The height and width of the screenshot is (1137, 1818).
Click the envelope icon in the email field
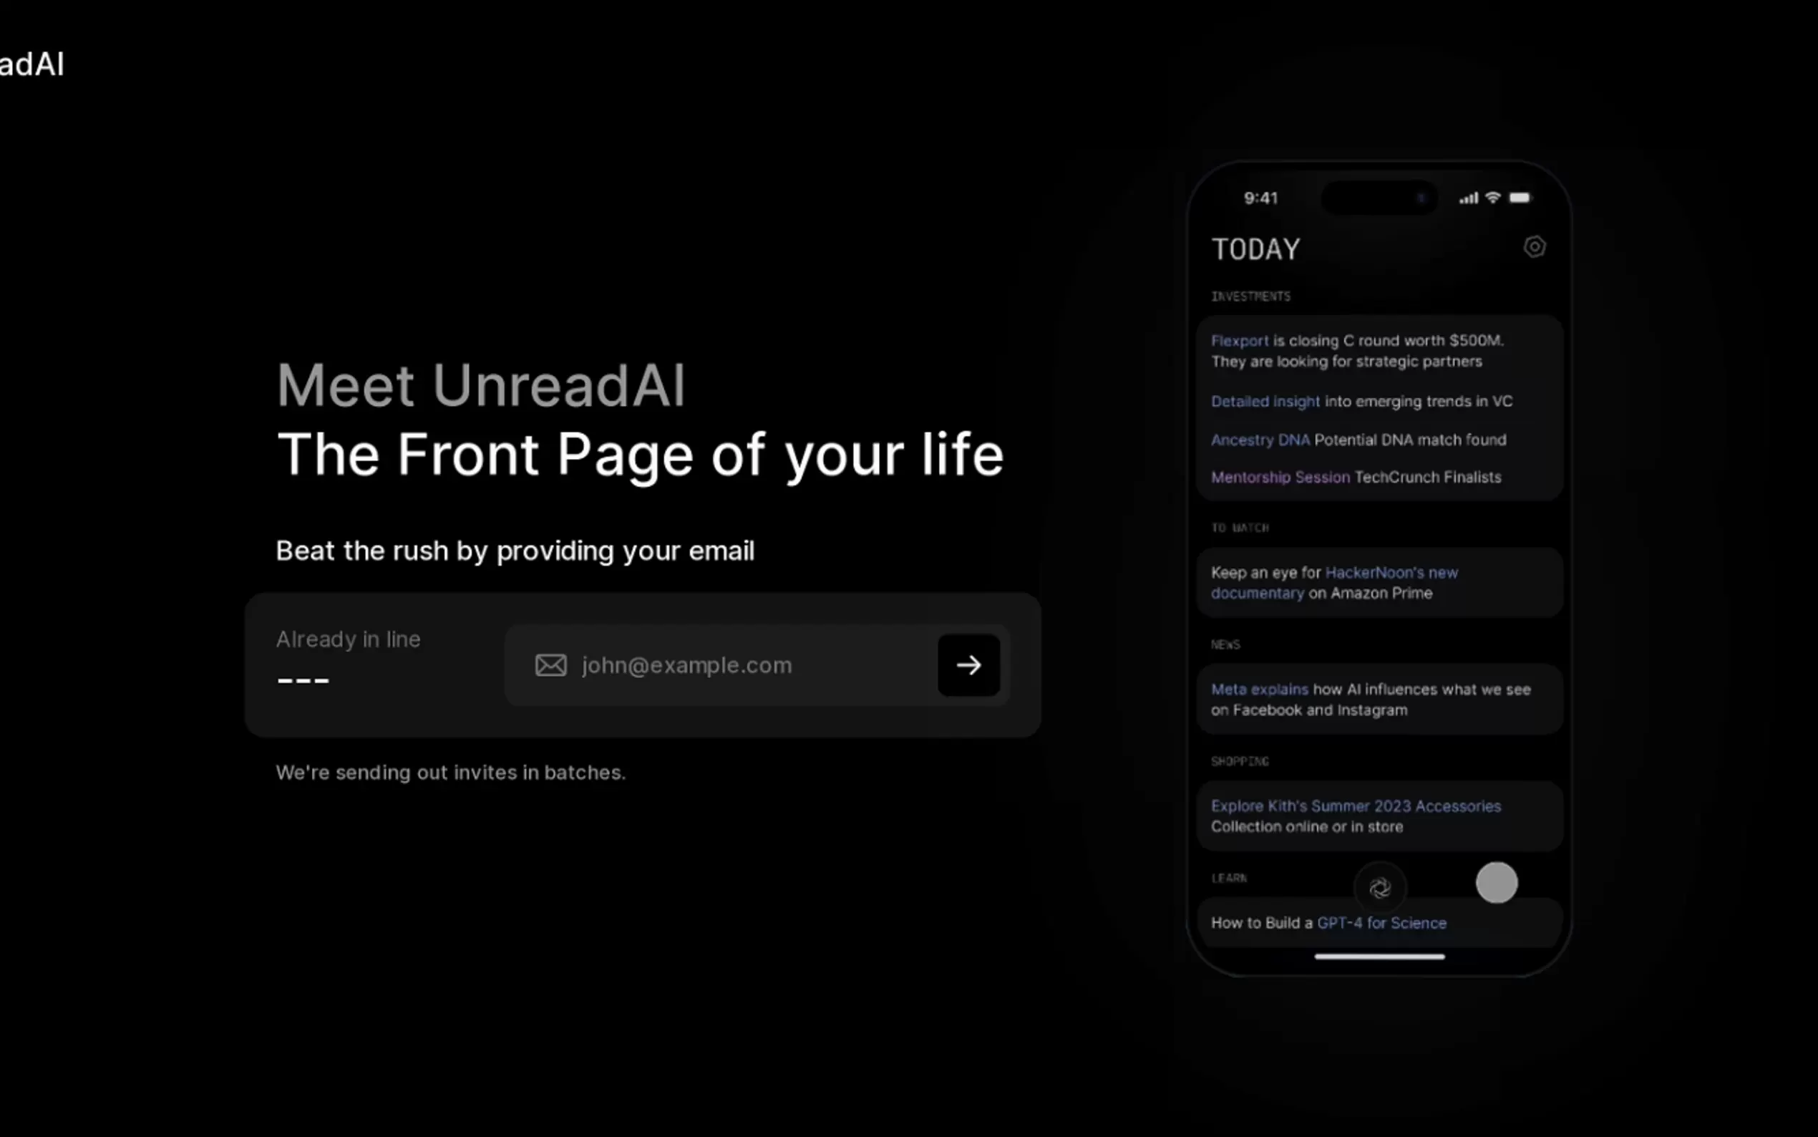(551, 664)
